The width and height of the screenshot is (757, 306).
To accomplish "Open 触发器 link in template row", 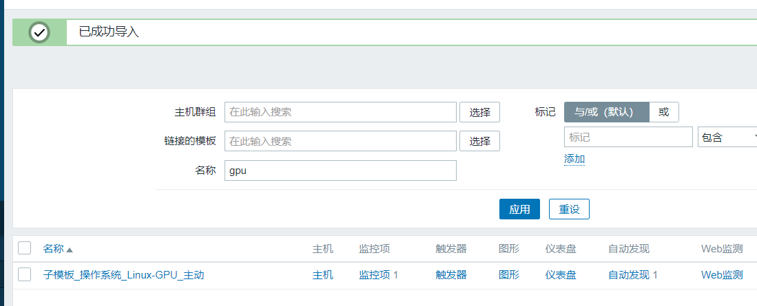I will 451,275.
